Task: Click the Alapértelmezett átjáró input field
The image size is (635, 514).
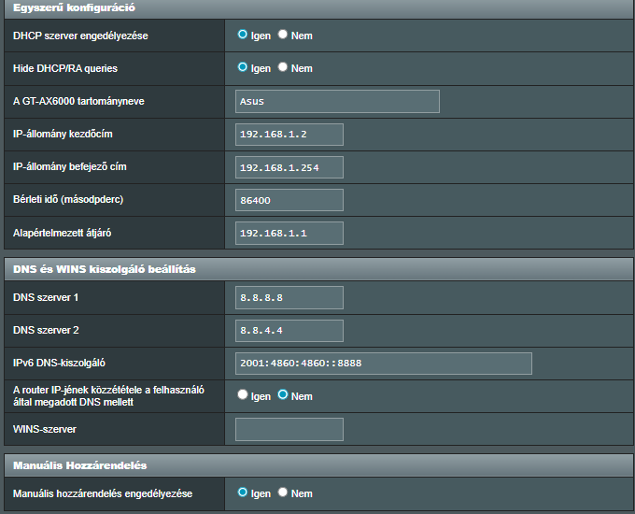Action: click(x=289, y=233)
